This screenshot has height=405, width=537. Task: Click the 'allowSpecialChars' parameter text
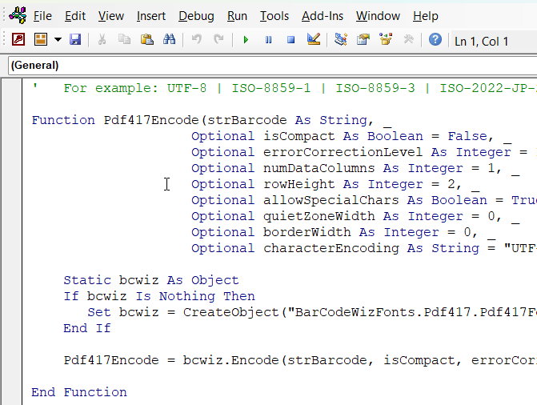(331, 200)
